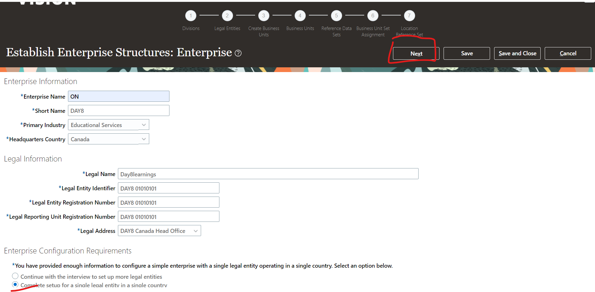Open the Headquarters Country dropdown

(x=144, y=139)
